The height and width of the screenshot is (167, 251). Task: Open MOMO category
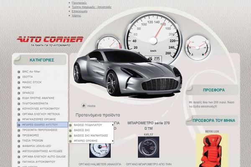[27, 87]
